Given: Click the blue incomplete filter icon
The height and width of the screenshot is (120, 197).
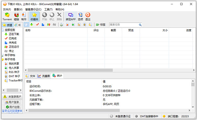Looking at the screenshot, I should tap(43, 25).
